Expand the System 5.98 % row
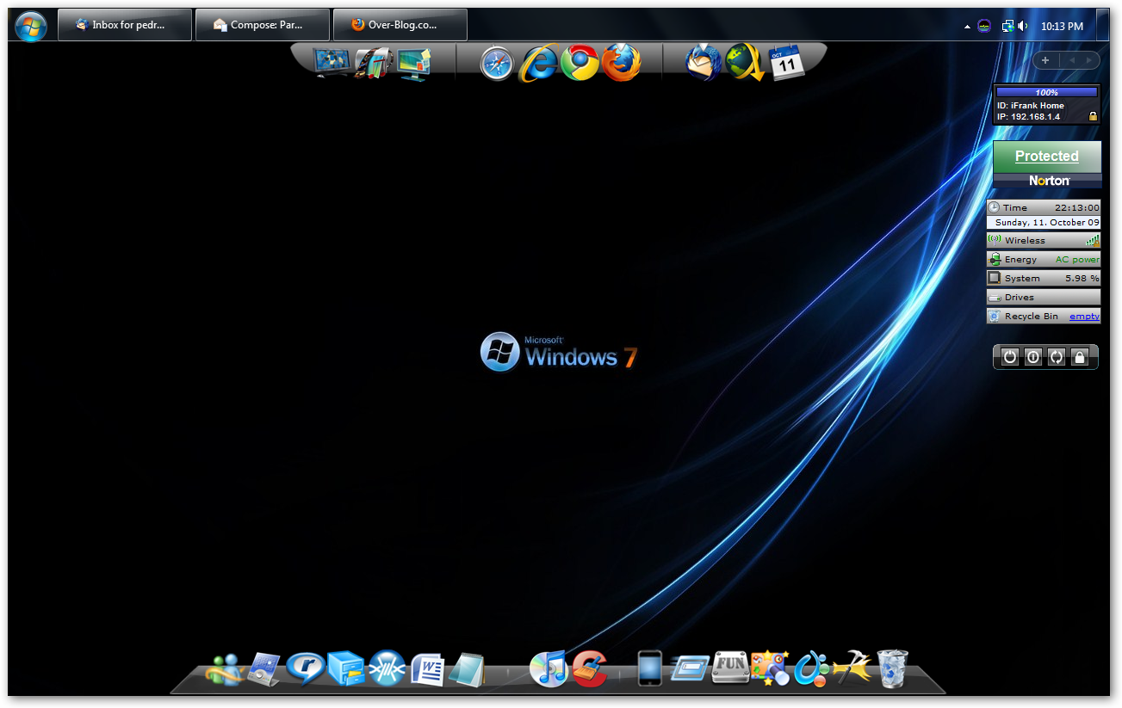The width and height of the screenshot is (1122, 708). (x=1044, y=278)
